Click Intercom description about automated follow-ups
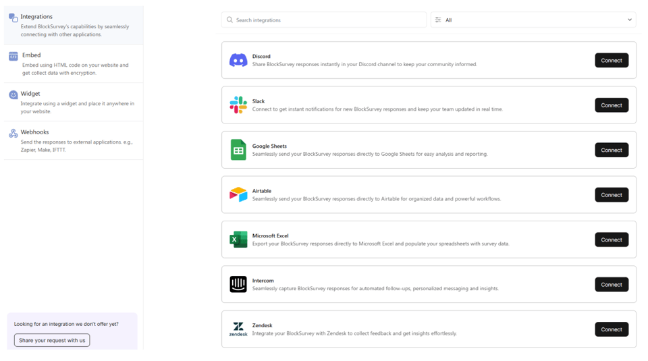The width and height of the screenshot is (648, 361). (375, 289)
